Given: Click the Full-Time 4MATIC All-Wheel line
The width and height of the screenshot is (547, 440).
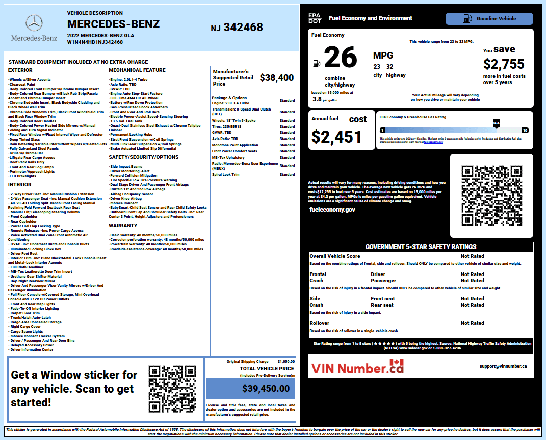Looking at the screenshot, I should 134,98.
